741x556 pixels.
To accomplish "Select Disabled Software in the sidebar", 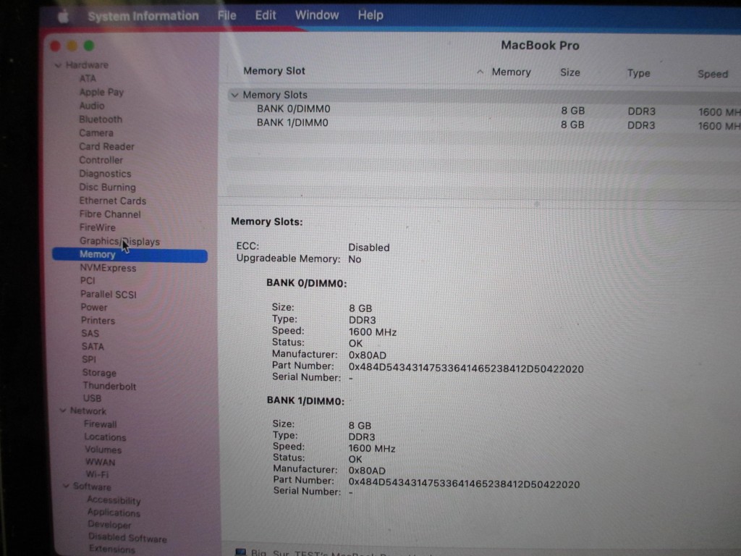I will tap(127, 538).
